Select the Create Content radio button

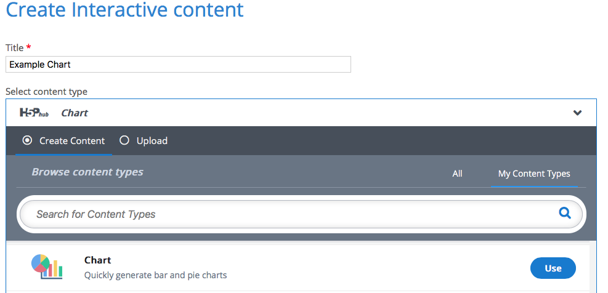click(x=27, y=140)
